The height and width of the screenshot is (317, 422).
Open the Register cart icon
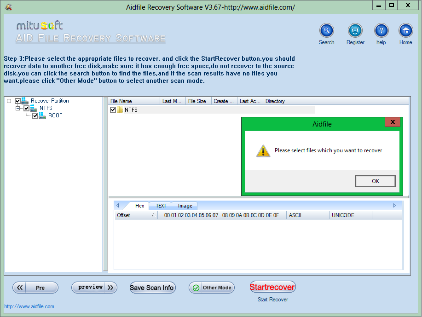tap(355, 30)
